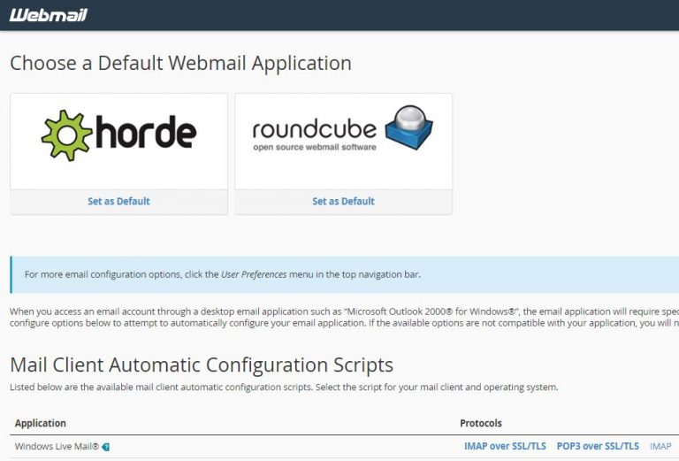Select the Roundcube logo card

tap(343, 142)
